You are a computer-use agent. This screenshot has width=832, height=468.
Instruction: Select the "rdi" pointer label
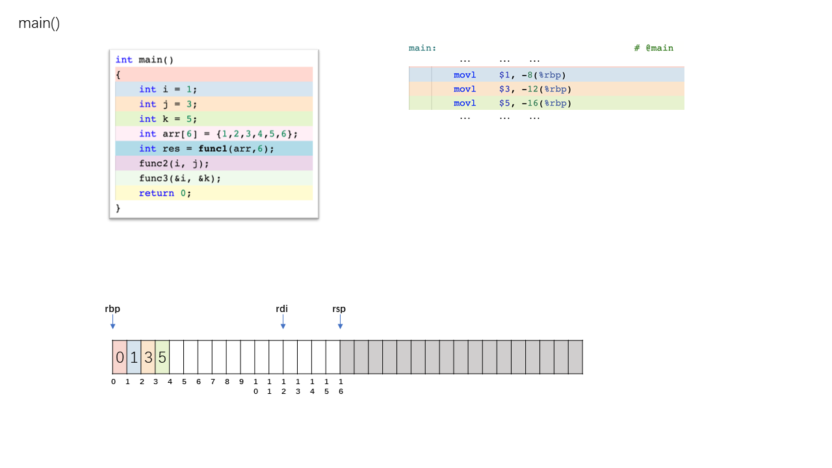pyautogui.click(x=282, y=309)
